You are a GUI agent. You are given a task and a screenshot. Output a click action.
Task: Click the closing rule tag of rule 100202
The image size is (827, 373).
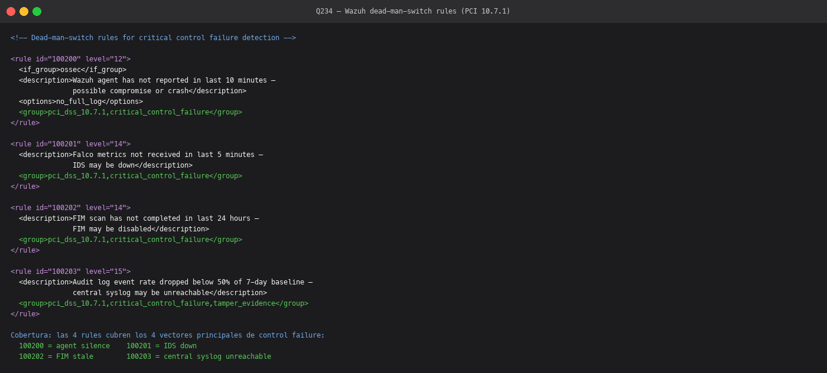(x=25, y=250)
